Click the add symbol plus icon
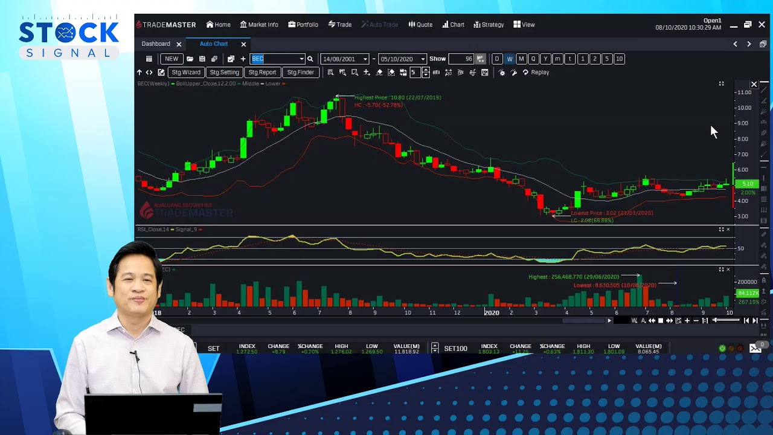773x435 pixels. pos(243,59)
